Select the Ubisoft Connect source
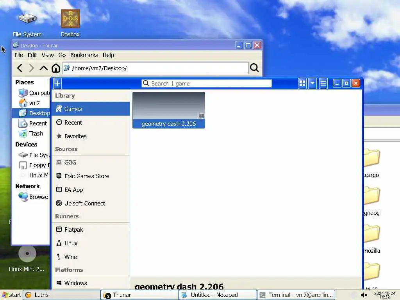Viewport: 400px width, 300px height. [91, 203]
